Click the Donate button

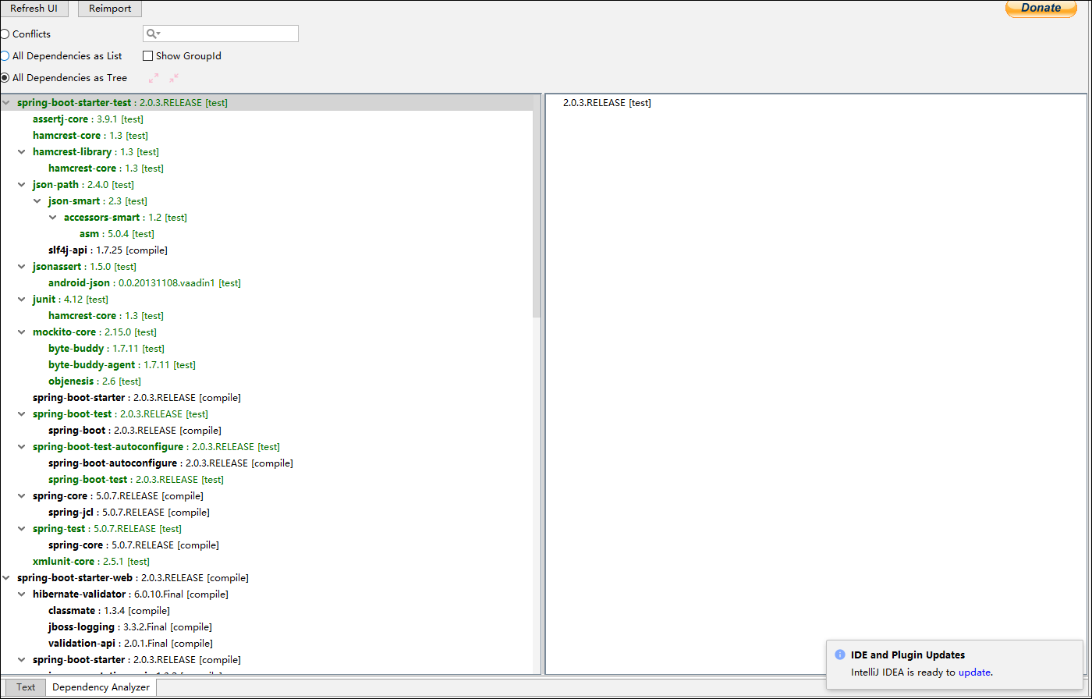1041,8
